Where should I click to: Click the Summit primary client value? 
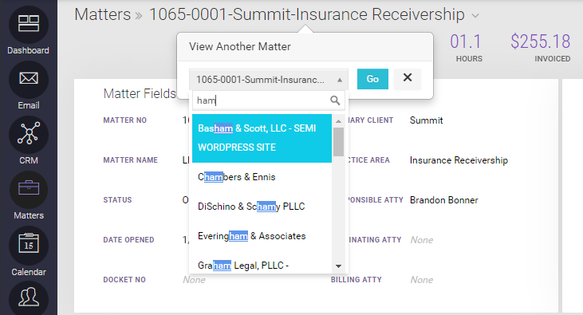(x=426, y=120)
